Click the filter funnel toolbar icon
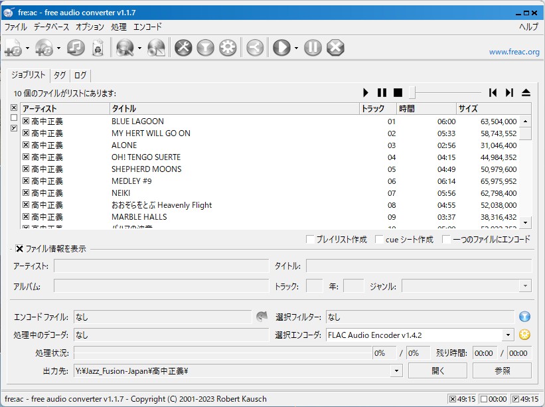Screen dimensions: 545x407 tap(205, 48)
